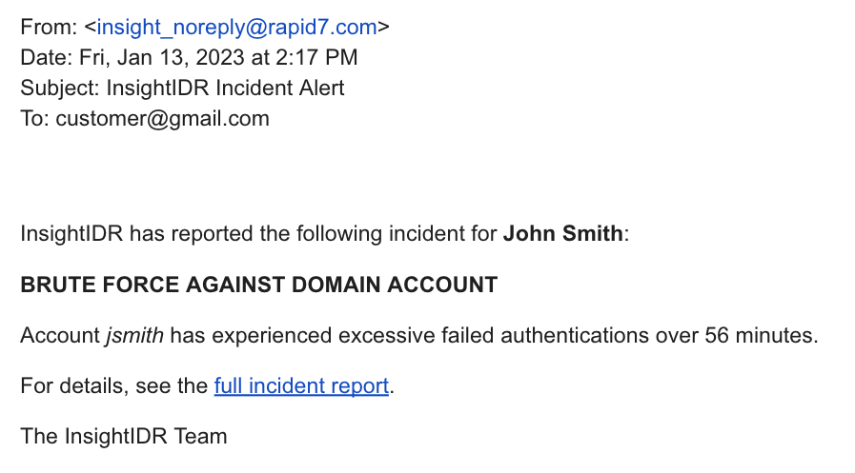Viewport: 855px width, 473px height.
Task: Click the "To:" label
Action: tap(35, 119)
